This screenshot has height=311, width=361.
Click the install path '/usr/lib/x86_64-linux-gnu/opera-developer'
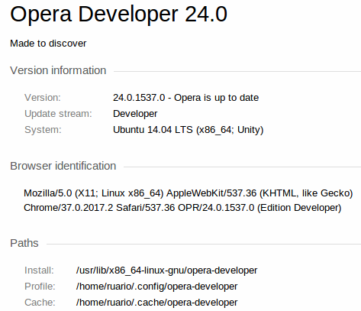(x=166, y=271)
